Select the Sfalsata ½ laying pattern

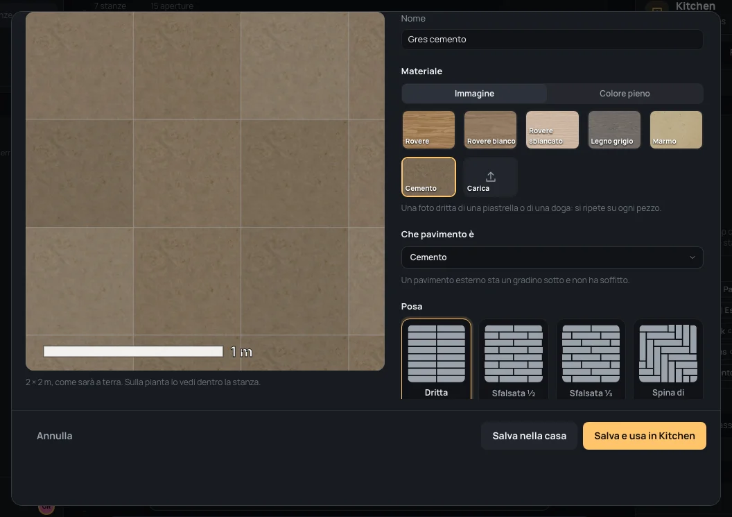(514, 359)
